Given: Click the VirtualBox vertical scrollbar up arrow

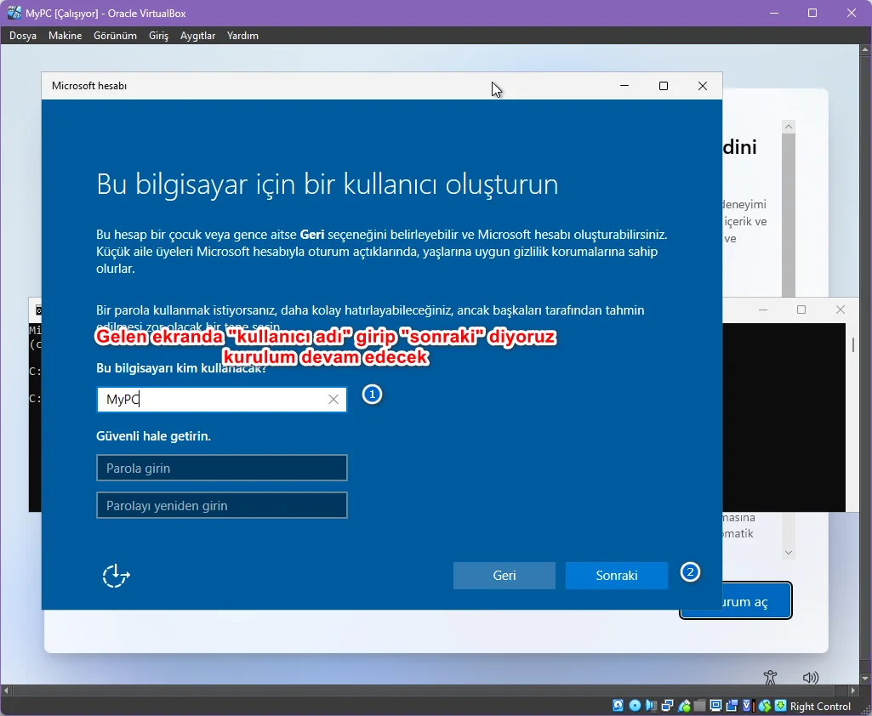Looking at the screenshot, I should [865, 49].
